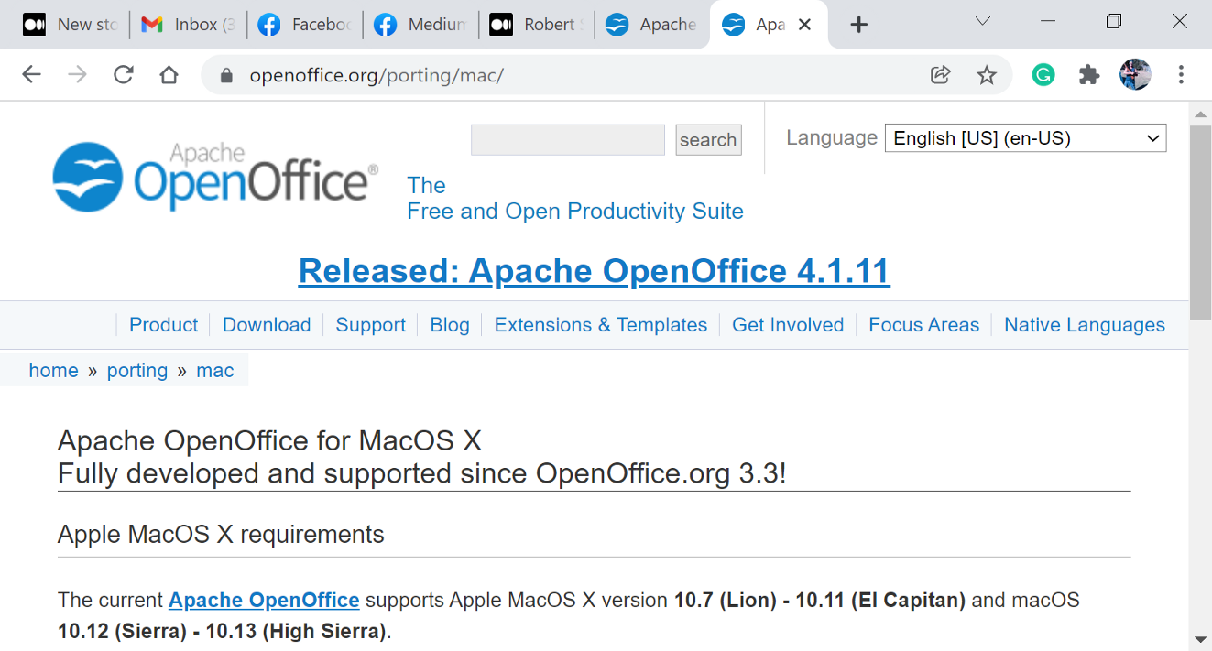Screen dimensions: 1212x651
Task: Click the address bar URL
Action: pos(377,75)
